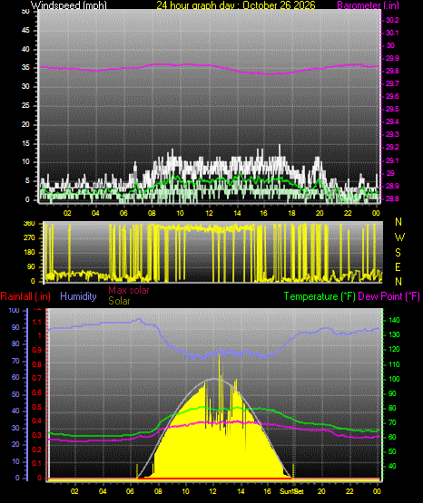The image size is (423, 503).
Task: Select the 50 value on humidity axis
Action: [x=15, y=394]
